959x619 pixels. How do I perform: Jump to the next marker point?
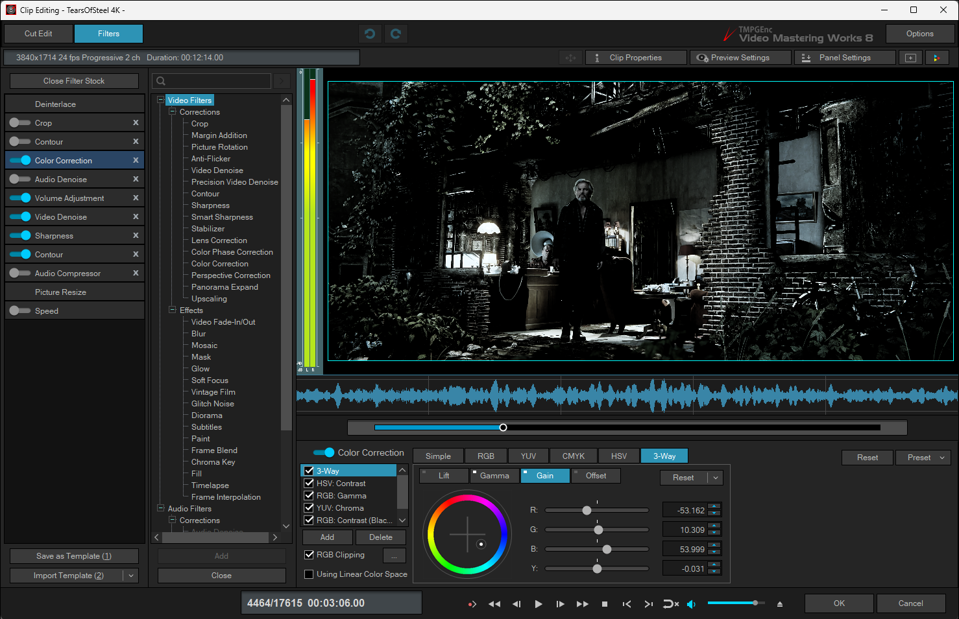[x=649, y=603]
